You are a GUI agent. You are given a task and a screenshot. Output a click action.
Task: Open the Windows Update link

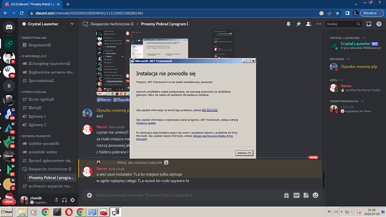point(146,123)
